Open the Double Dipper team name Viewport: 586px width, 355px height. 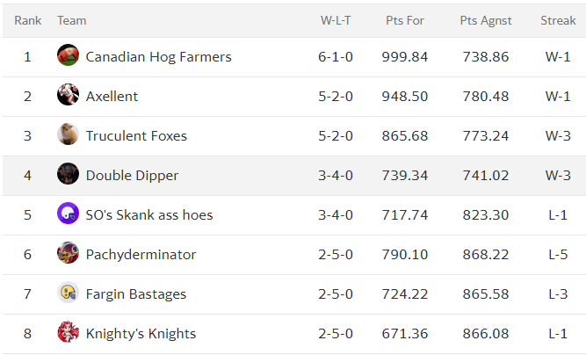pyautogui.click(x=132, y=176)
